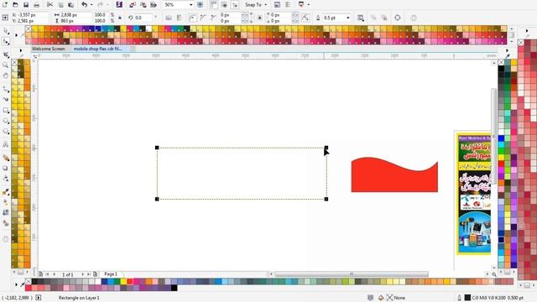
Task: Select round corner style
Action: (193, 18)
